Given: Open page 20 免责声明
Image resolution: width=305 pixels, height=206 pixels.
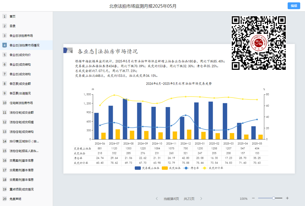Looking at the screenshot, I should click(x=26, y=199).
